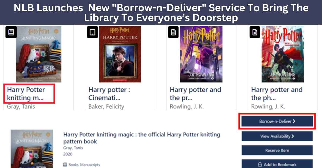Click audiobook icon on Philosopher's Stone card
The width and height of the screenshot is (322, 168).
click(255, 32)
